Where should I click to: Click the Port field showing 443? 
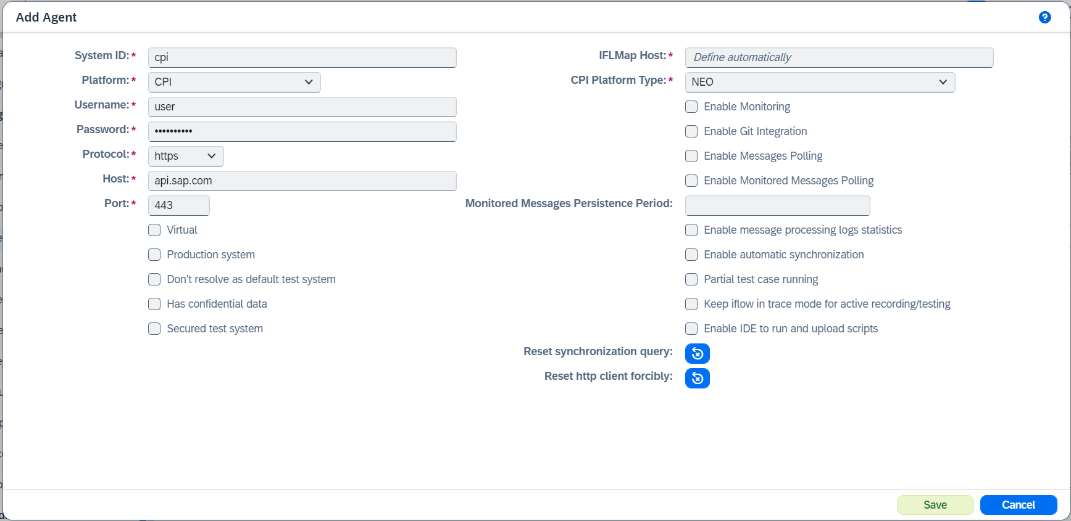point(179,205)
